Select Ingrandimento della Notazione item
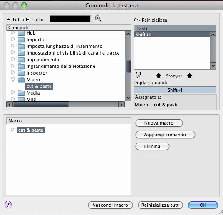The width and height of the screenshot is (223, 215). pos(61,66)
